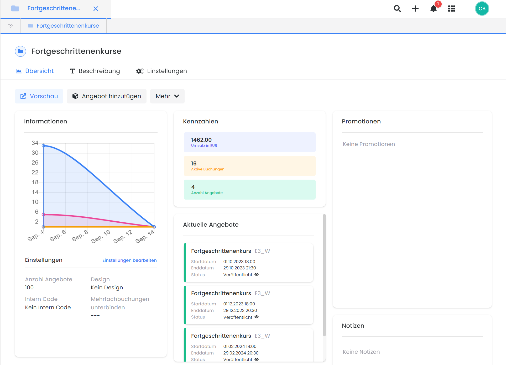Switch to the Beschreibung tab

point(99,71)
